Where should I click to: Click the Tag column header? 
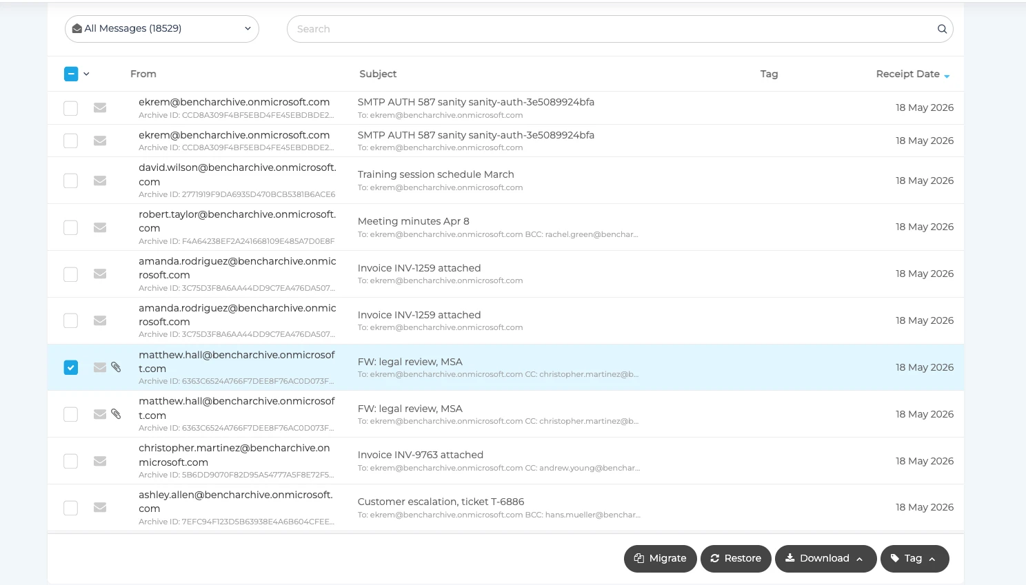pos(769,74)
